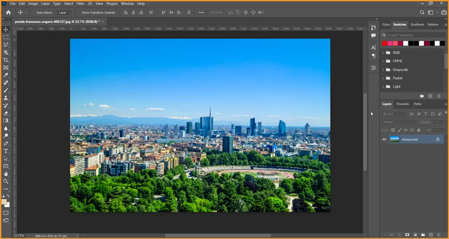Image resolution: width=449 pixels, height=239 pixels.
Task: Open the Window menu
Action: point(127,4)
